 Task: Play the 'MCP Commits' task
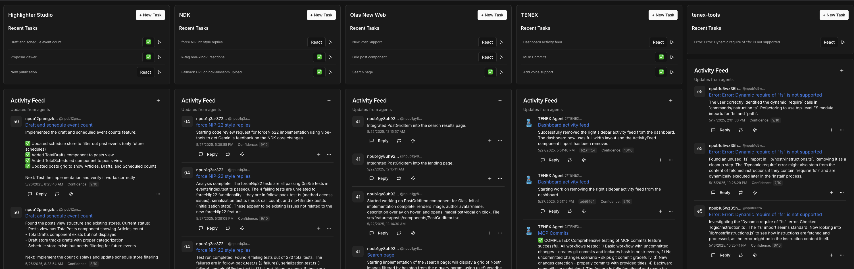[672, 57]
